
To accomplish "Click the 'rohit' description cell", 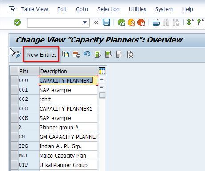I will (x=68, y=99).
